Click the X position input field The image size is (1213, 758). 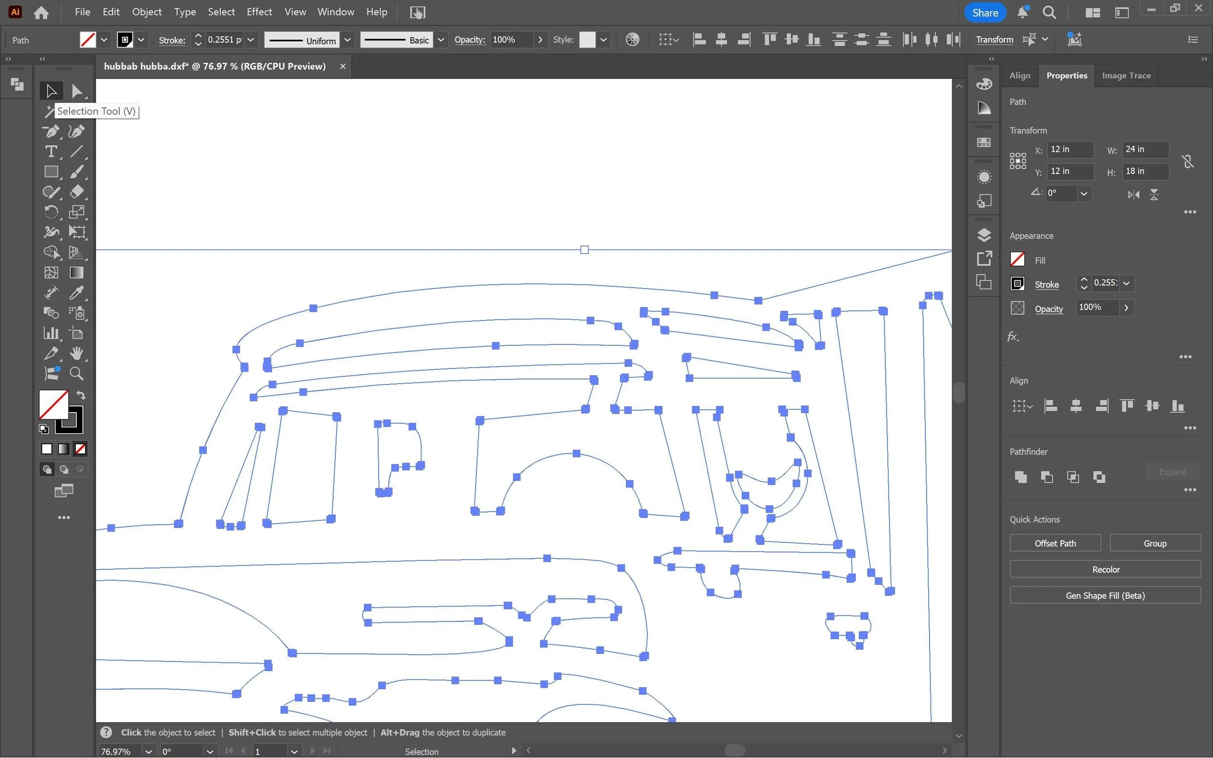point(1069,149)
